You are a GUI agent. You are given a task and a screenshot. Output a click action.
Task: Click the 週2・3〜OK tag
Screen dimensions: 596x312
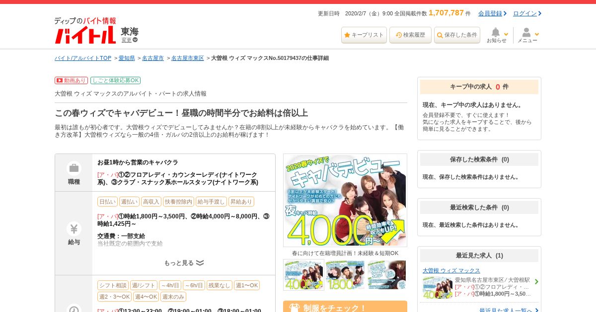point(114,297)
